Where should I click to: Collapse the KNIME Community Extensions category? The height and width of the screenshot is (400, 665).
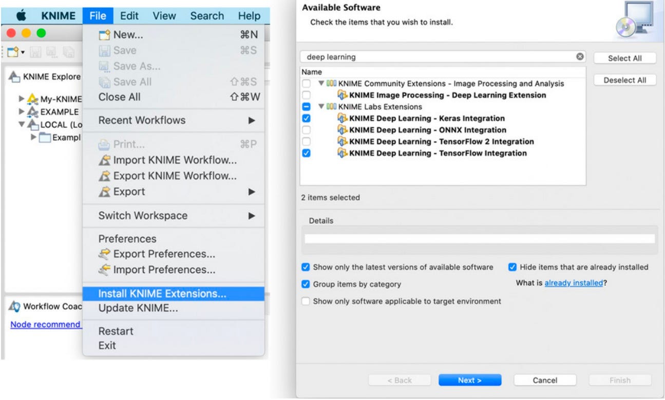tap(321, 84)
